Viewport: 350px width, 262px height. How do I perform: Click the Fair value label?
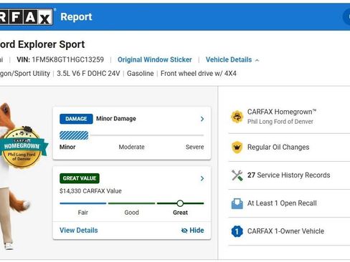point(82,213)
